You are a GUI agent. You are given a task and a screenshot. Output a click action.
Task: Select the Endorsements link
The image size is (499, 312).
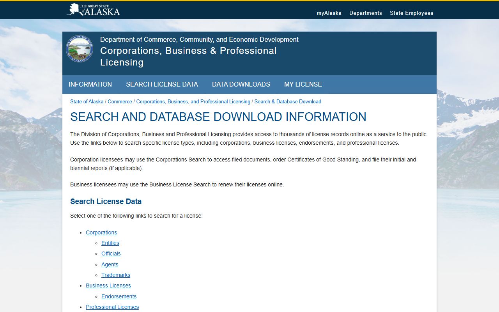119,296
